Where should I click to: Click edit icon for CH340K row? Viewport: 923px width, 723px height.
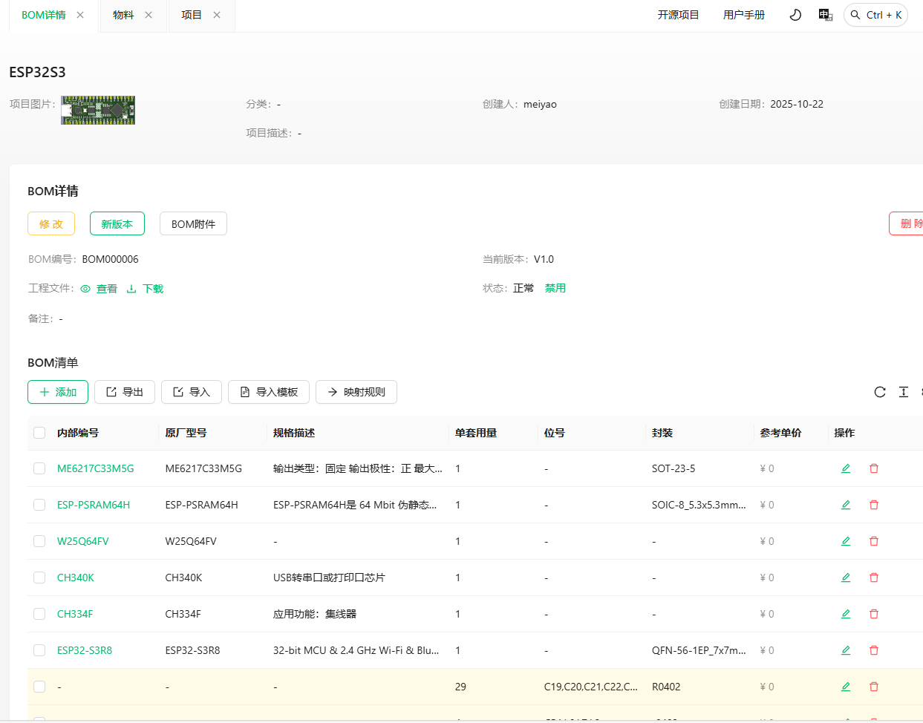click(846, 578)
